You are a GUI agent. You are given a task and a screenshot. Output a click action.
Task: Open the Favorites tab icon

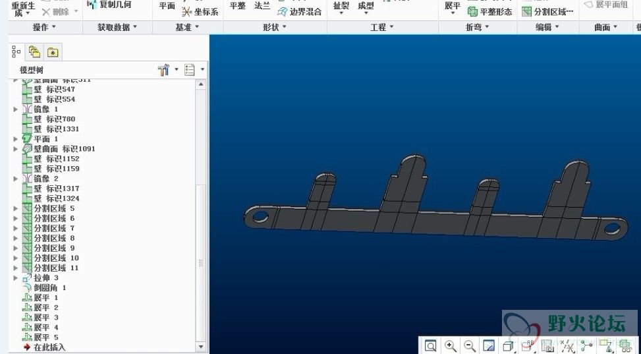pyautogui.click(x=53, y=52)
